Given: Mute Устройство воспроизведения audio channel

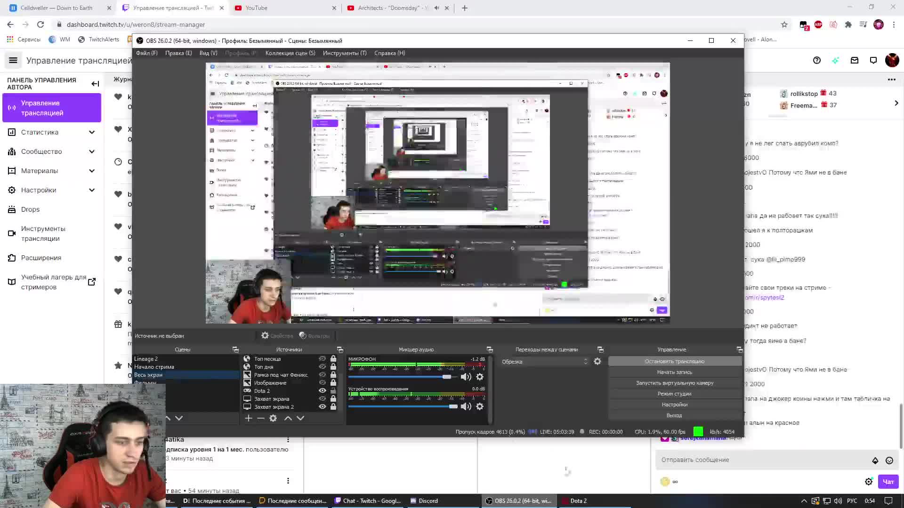Looking at the screenshot, I should coord(466,406).
